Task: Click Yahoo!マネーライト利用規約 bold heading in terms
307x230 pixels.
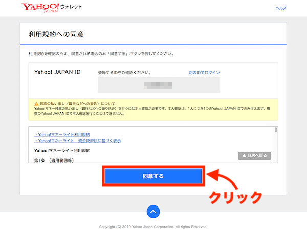Action: click(62, 151)
